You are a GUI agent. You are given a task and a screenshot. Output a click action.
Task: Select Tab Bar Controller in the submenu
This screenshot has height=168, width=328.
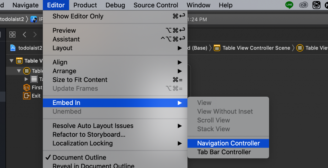point(224,152)
